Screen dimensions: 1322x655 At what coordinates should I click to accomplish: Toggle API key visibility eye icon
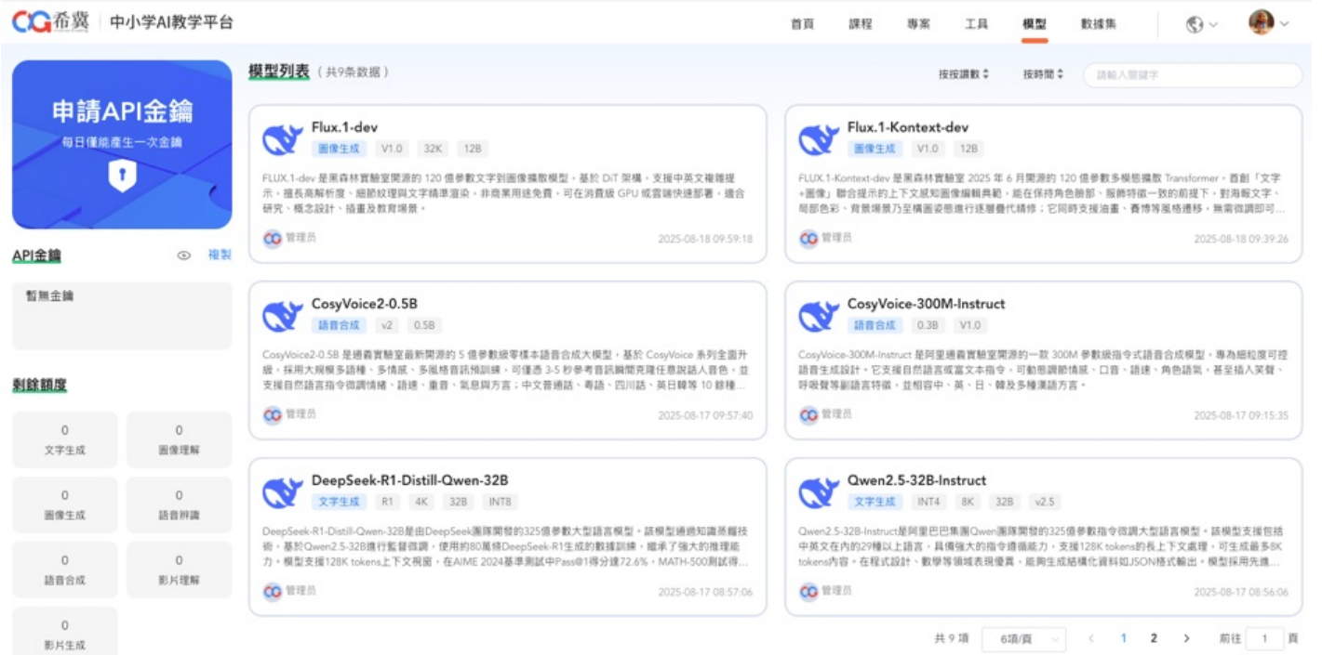point(184,255)
